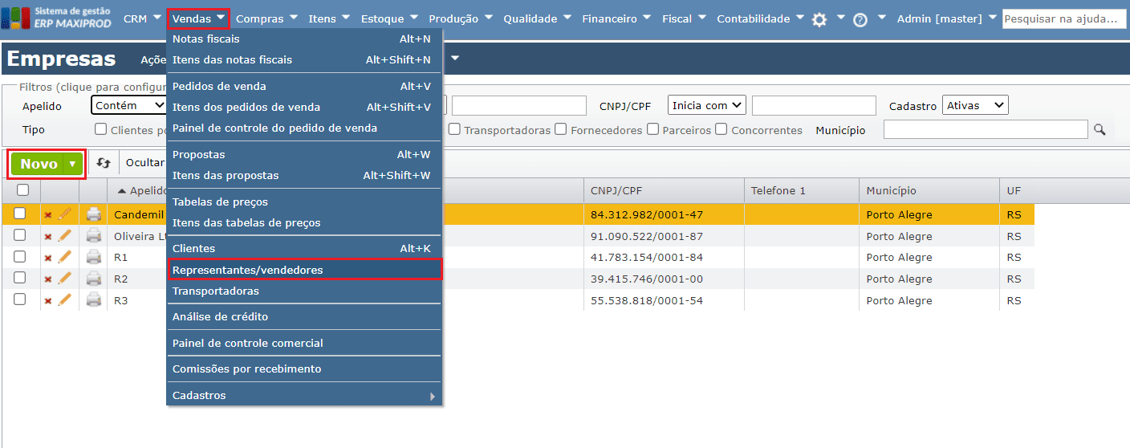The width and height of the screenshot is (1130, 448).
Task: Click the green Novo button
Action: [x=39, y=164]
